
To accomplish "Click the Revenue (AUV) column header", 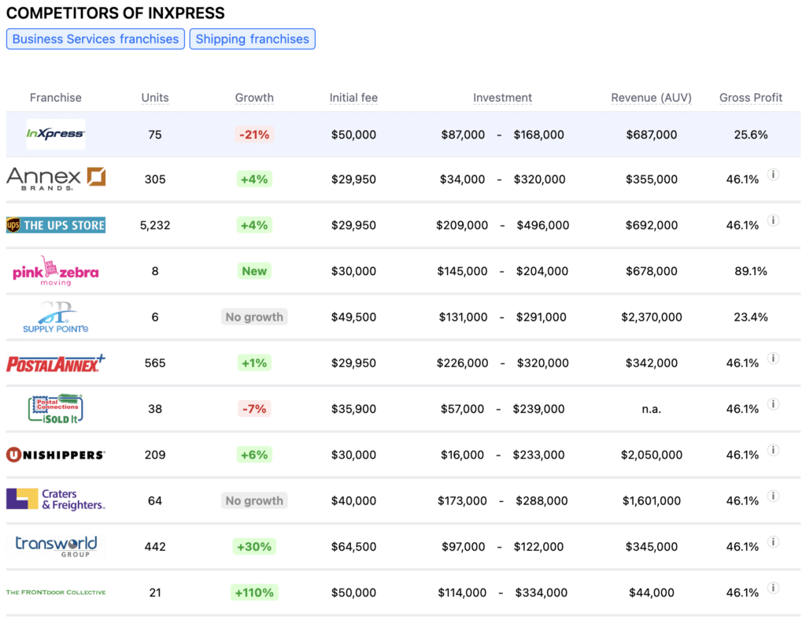I will 651,98.
